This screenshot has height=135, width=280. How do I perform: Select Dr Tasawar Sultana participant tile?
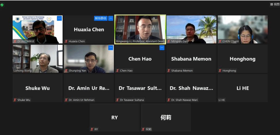[140, 88]
